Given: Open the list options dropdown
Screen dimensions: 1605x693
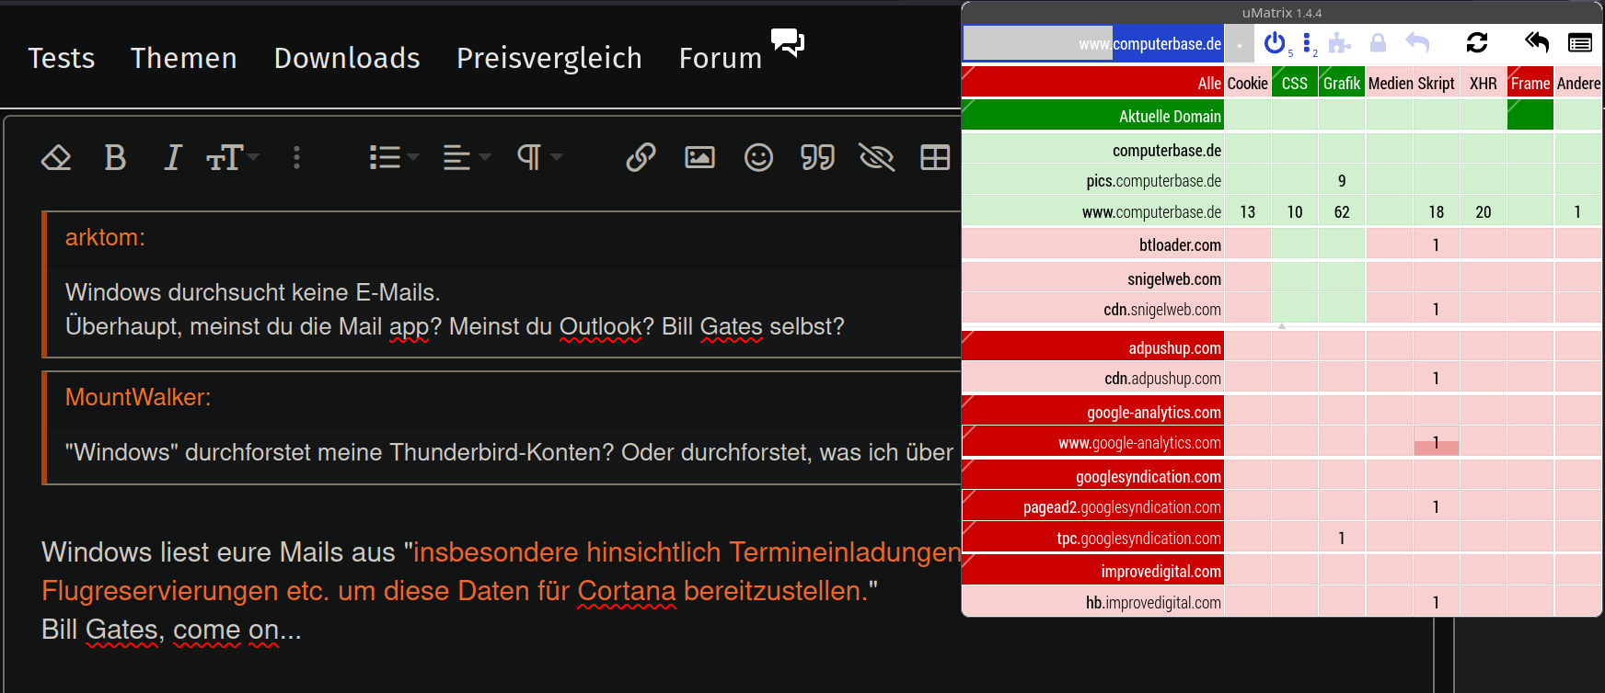Looking at the screenshot, I should pyautogui.click(x=394, y=158).
